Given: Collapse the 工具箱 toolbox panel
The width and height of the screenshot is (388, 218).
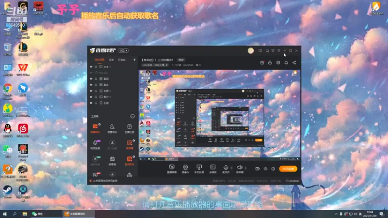Looking at the screenshot, I should pyautogui.click(x=132, y=116).
